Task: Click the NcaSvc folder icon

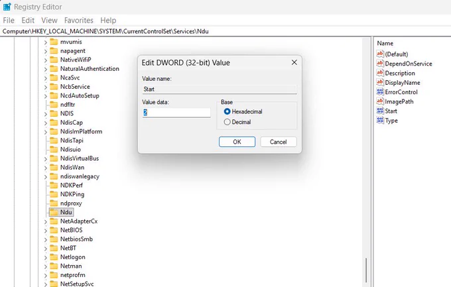Action: pos(54,78)
